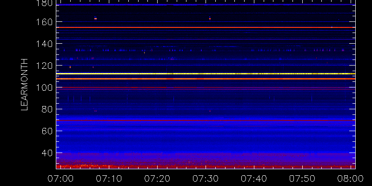Screen dimensions: 372x186
Task: Click the 180 frequency axis label
Action: 45,3
